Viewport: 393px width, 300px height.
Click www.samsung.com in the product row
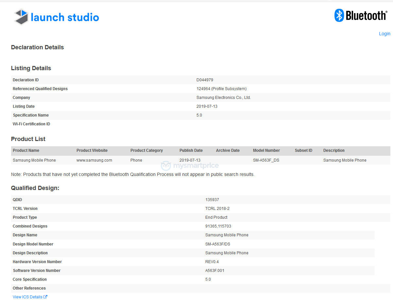pos(94,160)
